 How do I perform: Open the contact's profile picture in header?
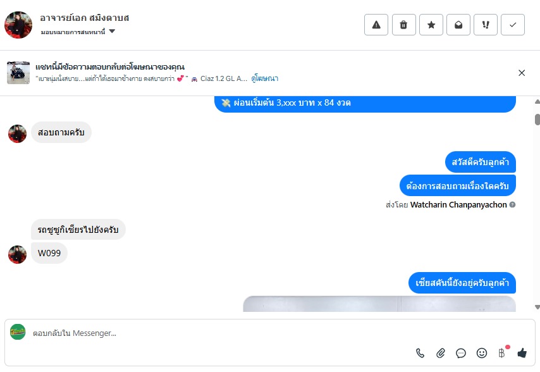[x=18, y=25]
